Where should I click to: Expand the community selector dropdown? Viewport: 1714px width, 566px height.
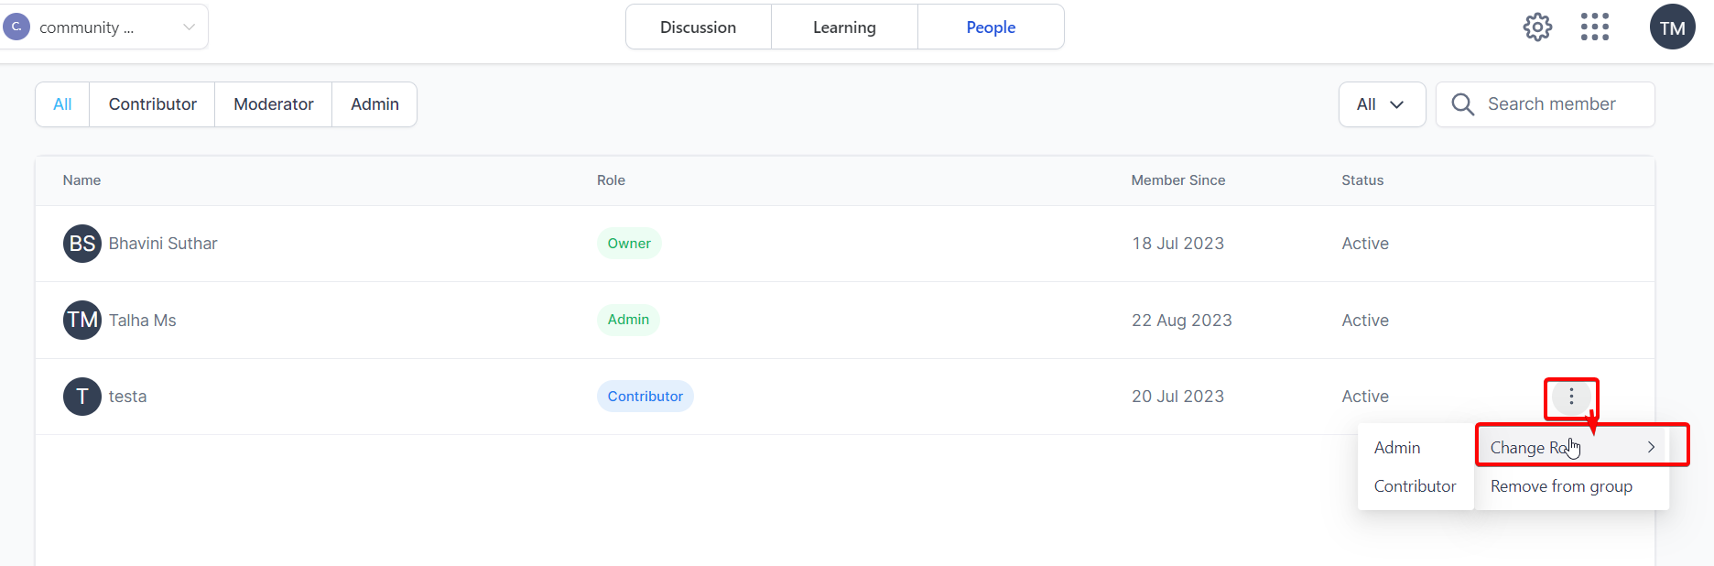189,27
